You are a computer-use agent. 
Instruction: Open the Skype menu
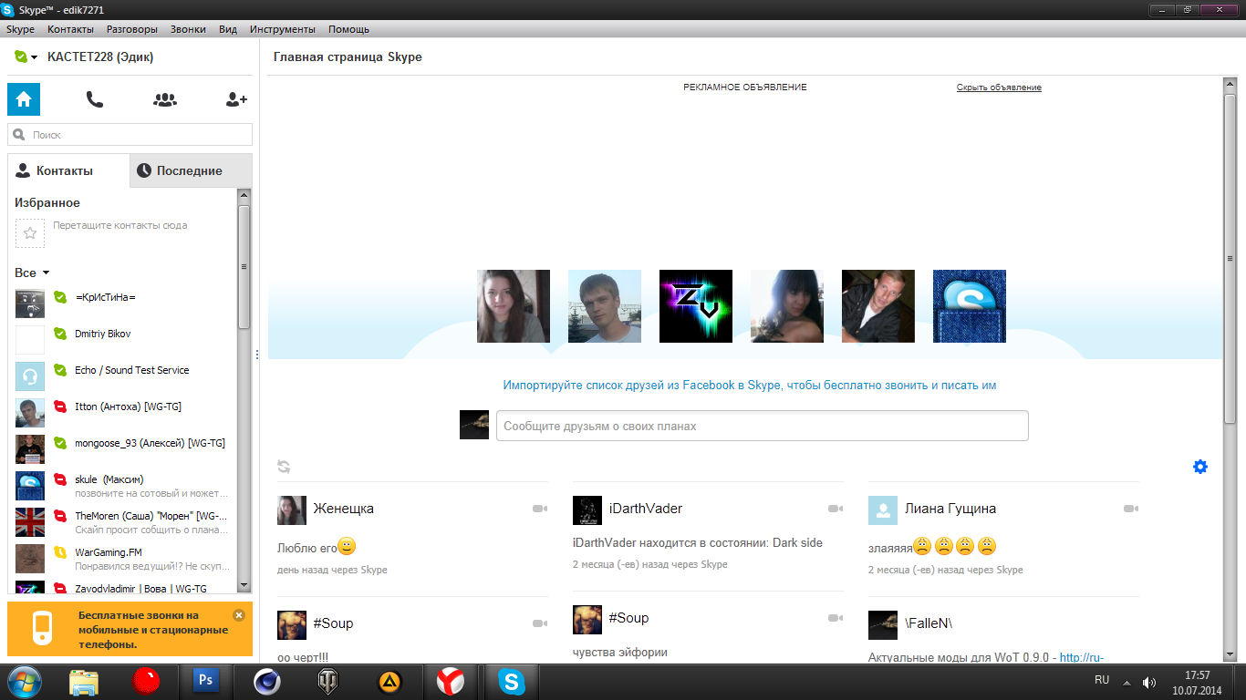(20, 29)
